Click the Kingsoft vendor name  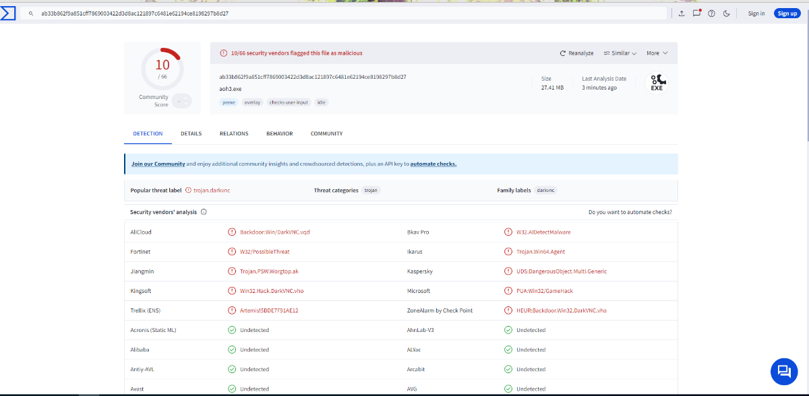pyautogui.click(x=140, y=291)
